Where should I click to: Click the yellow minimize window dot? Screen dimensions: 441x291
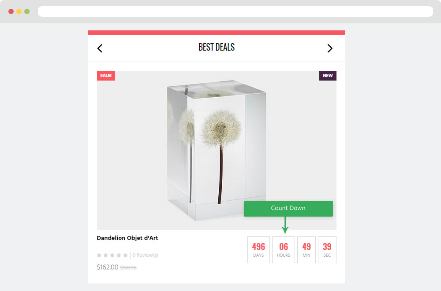19,11
